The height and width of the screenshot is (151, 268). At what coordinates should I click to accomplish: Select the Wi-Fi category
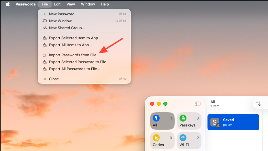[189, 141]
